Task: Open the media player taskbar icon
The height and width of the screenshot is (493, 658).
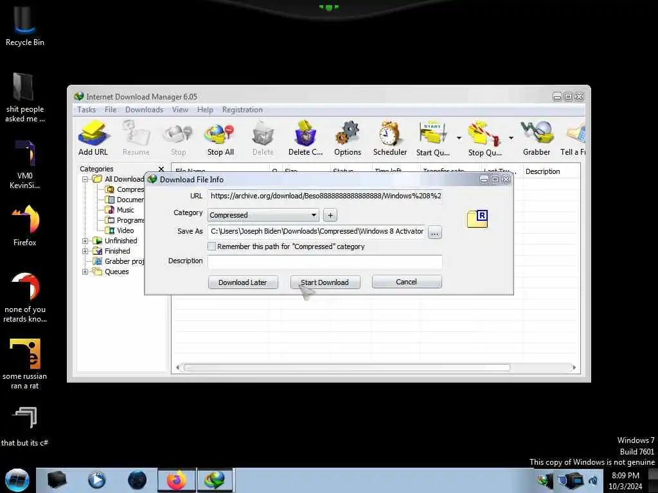Action: tap(96, 480)
